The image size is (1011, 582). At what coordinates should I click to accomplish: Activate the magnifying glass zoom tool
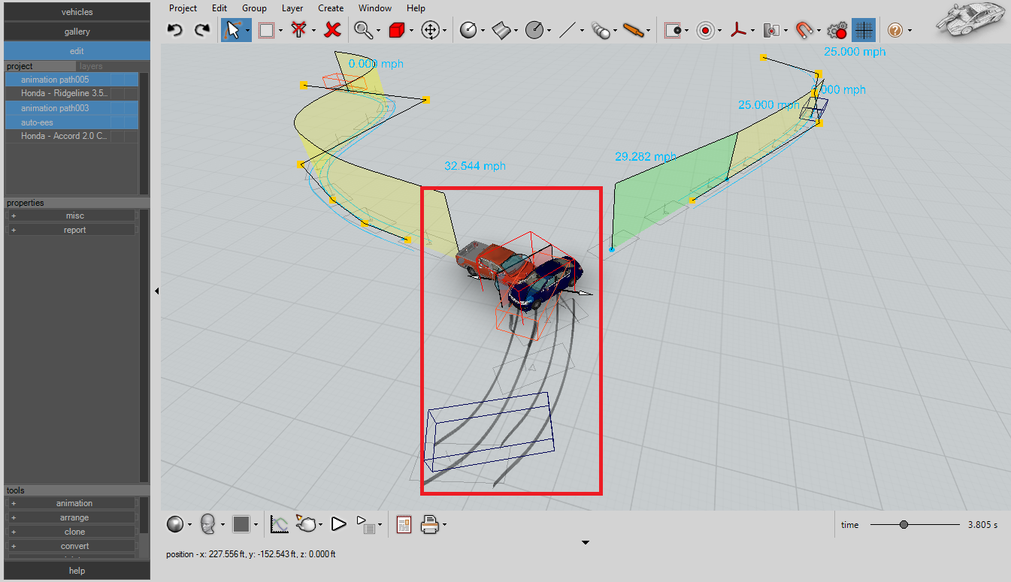coord(364,30)
